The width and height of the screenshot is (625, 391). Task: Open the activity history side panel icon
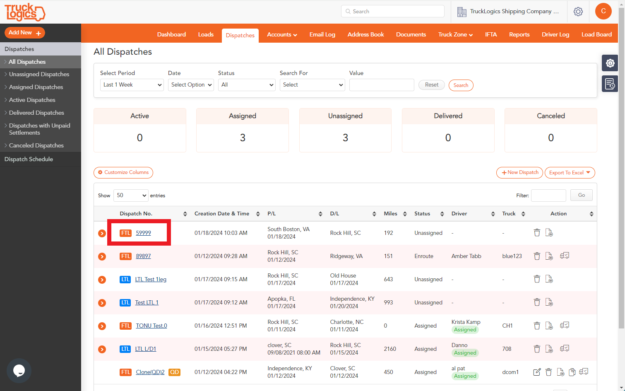coord(610,84)
